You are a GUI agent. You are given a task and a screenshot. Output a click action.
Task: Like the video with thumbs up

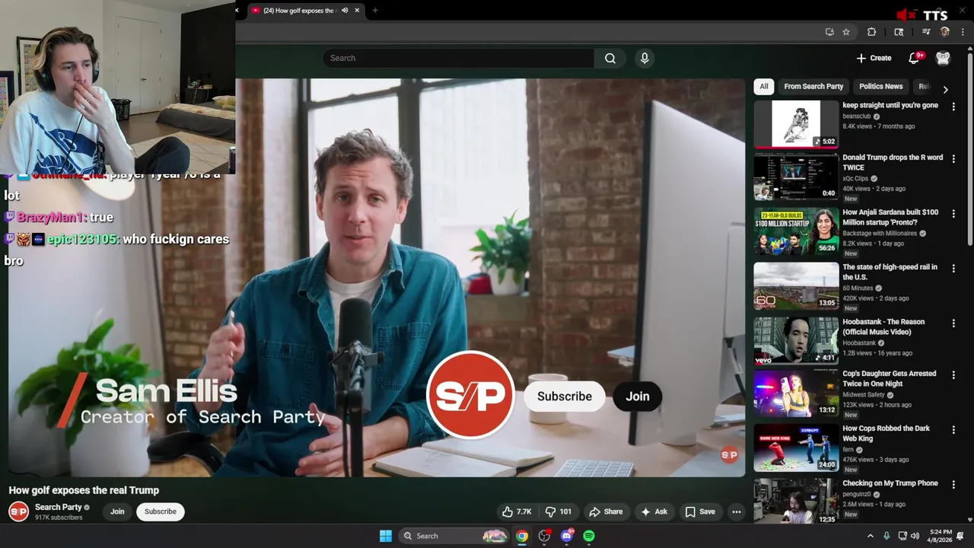point(516,511)
